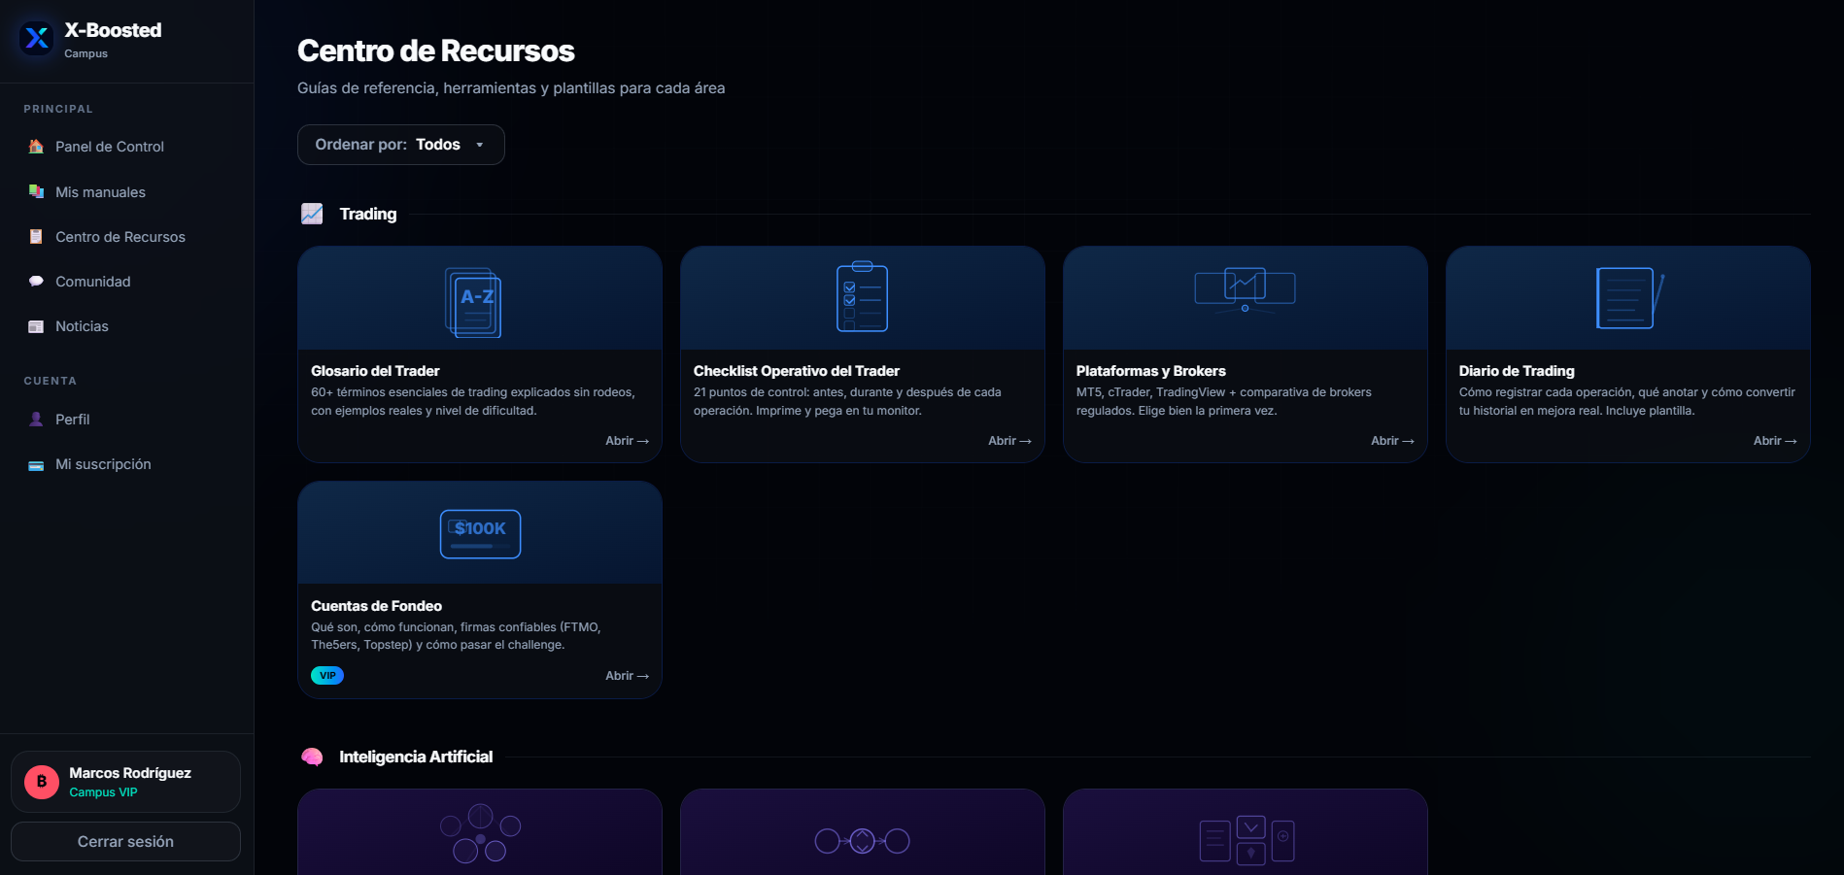The width and height of the screenshot is (1844, 875).
Task: Open the Ordenar por dropdown
Action: (x=400, y=145)
